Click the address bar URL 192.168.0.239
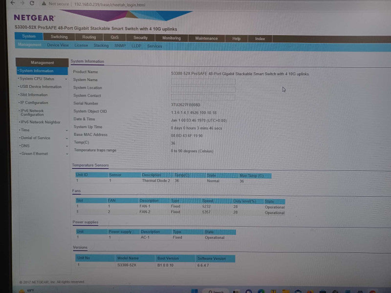Viewport: 391px width, 293px height. click(x=109, y=5)
